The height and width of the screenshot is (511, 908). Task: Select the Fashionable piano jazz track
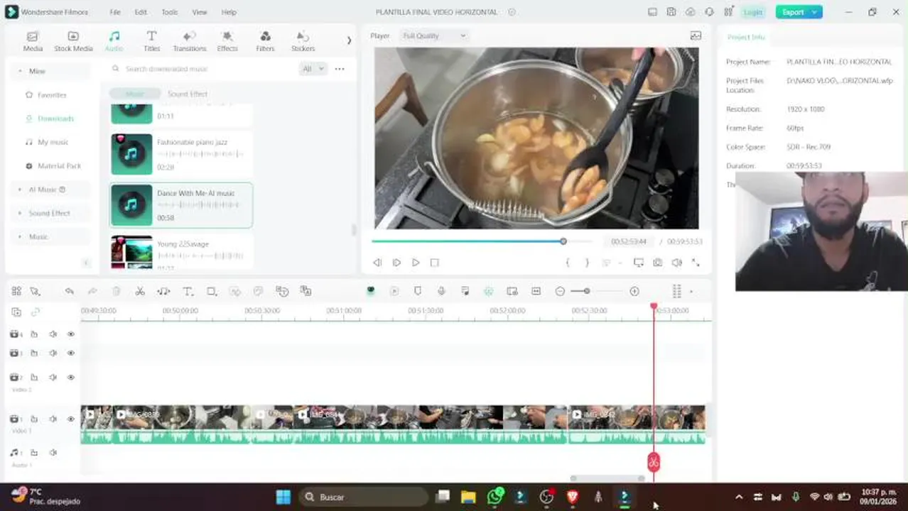click(181, 154)
